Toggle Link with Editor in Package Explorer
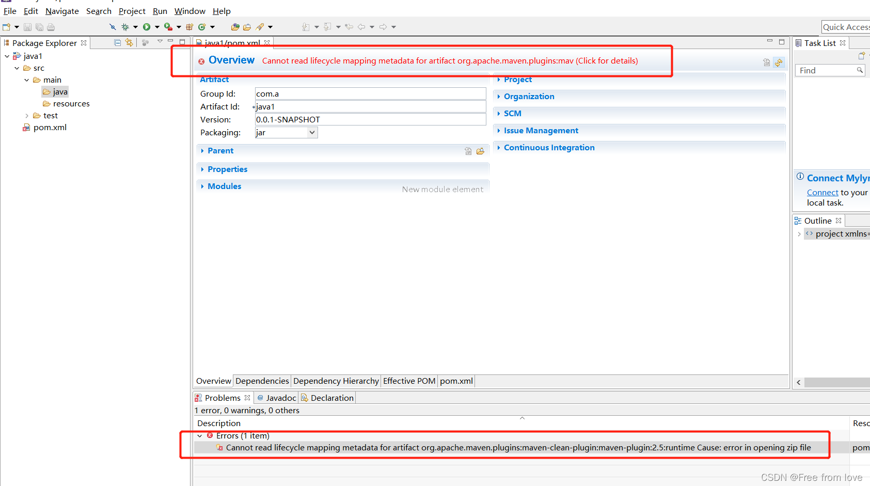870x486 pixels. [130, 42]
